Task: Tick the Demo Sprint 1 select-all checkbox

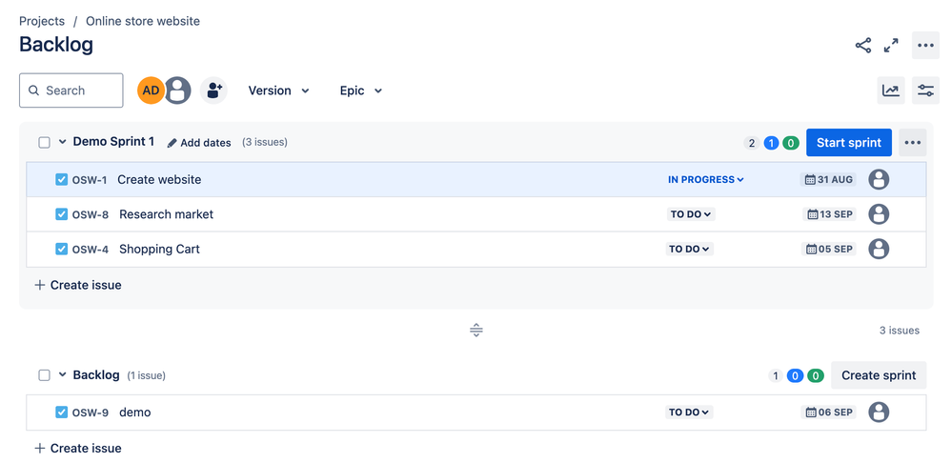Action: 44,142
